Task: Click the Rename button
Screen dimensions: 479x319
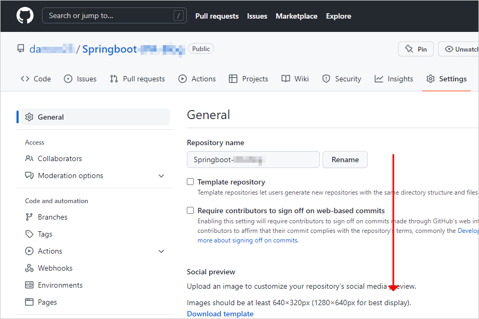Action: tap(345, 159)
